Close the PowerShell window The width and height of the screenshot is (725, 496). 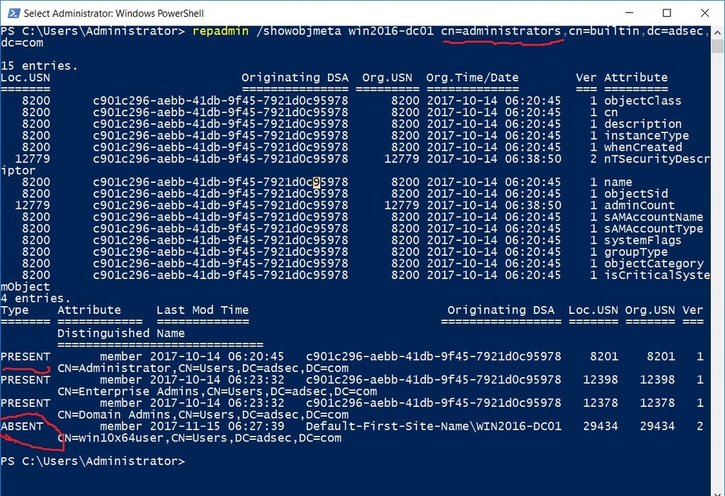point(704,13)
